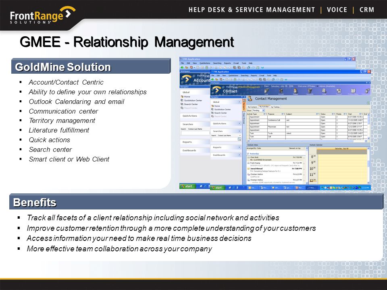Screen dimensions: 387x290
Task: Click the front window Start button
Action: 217,188
